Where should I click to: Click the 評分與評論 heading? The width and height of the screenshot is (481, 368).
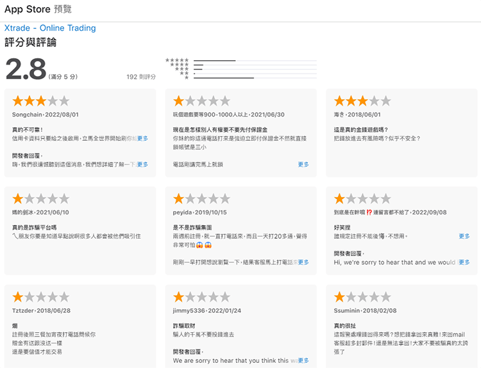tap(30, 42)
